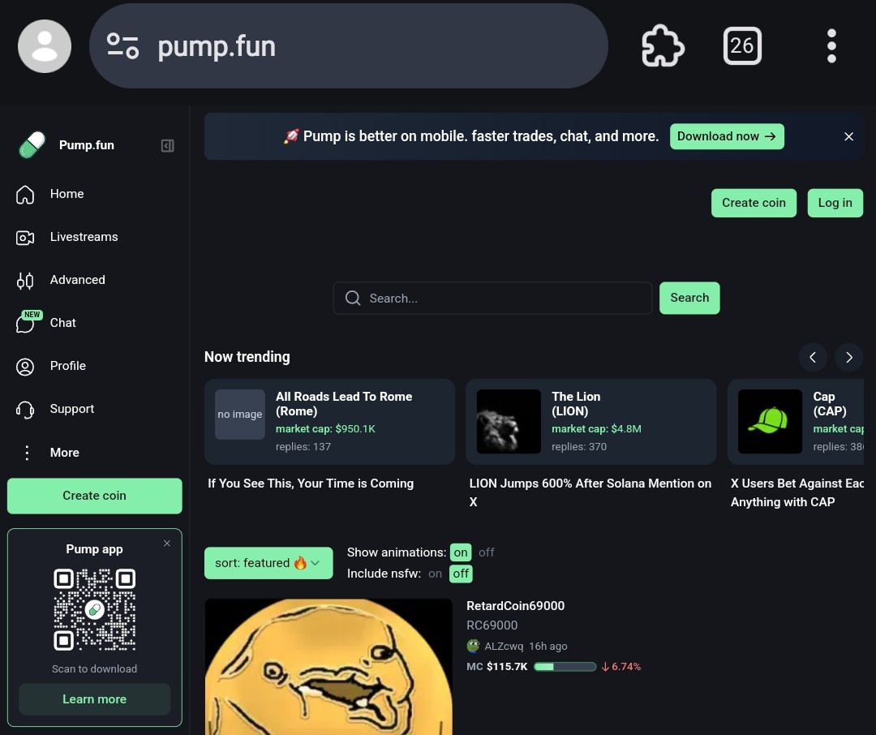876x735 pixels.
Task: Turn Show animations on
Action: [461, 552]
